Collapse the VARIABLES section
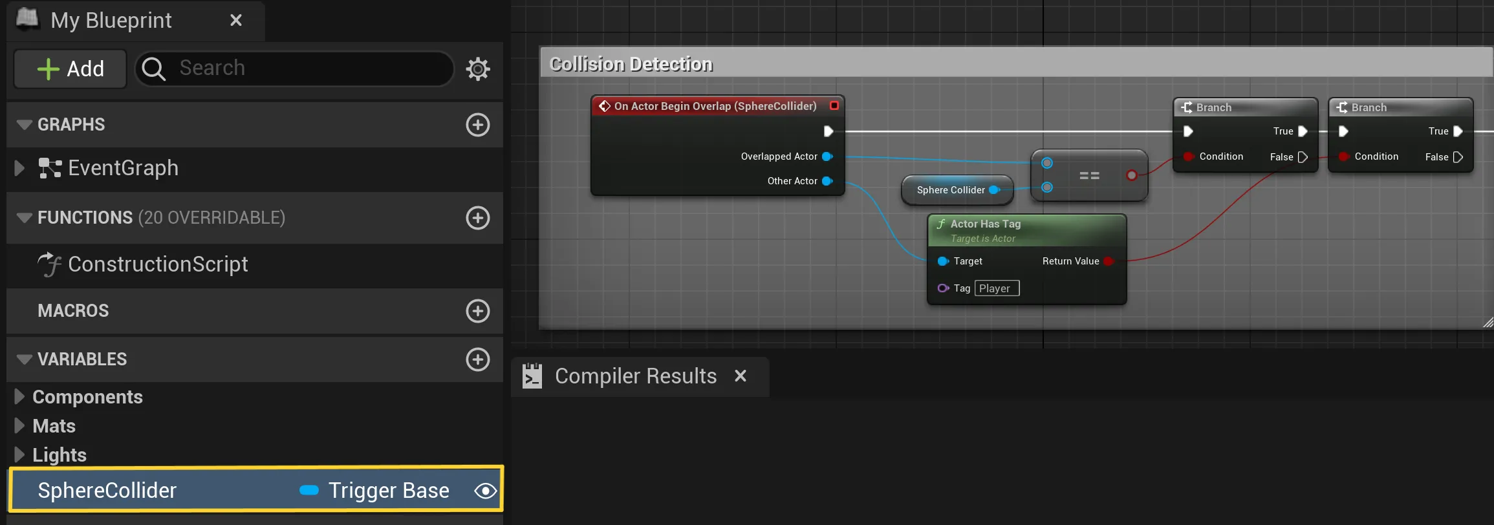This screenshot has width=1494, height=525. point(24,359)
